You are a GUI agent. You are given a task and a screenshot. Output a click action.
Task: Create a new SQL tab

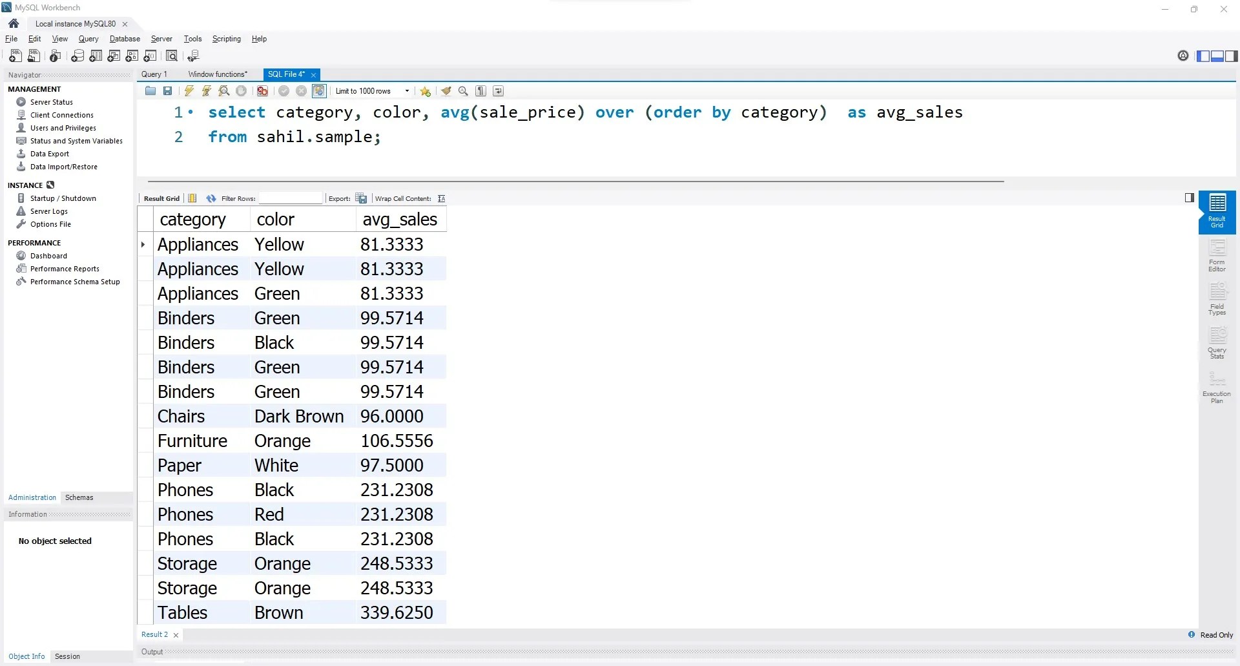(x=15, y=56)
